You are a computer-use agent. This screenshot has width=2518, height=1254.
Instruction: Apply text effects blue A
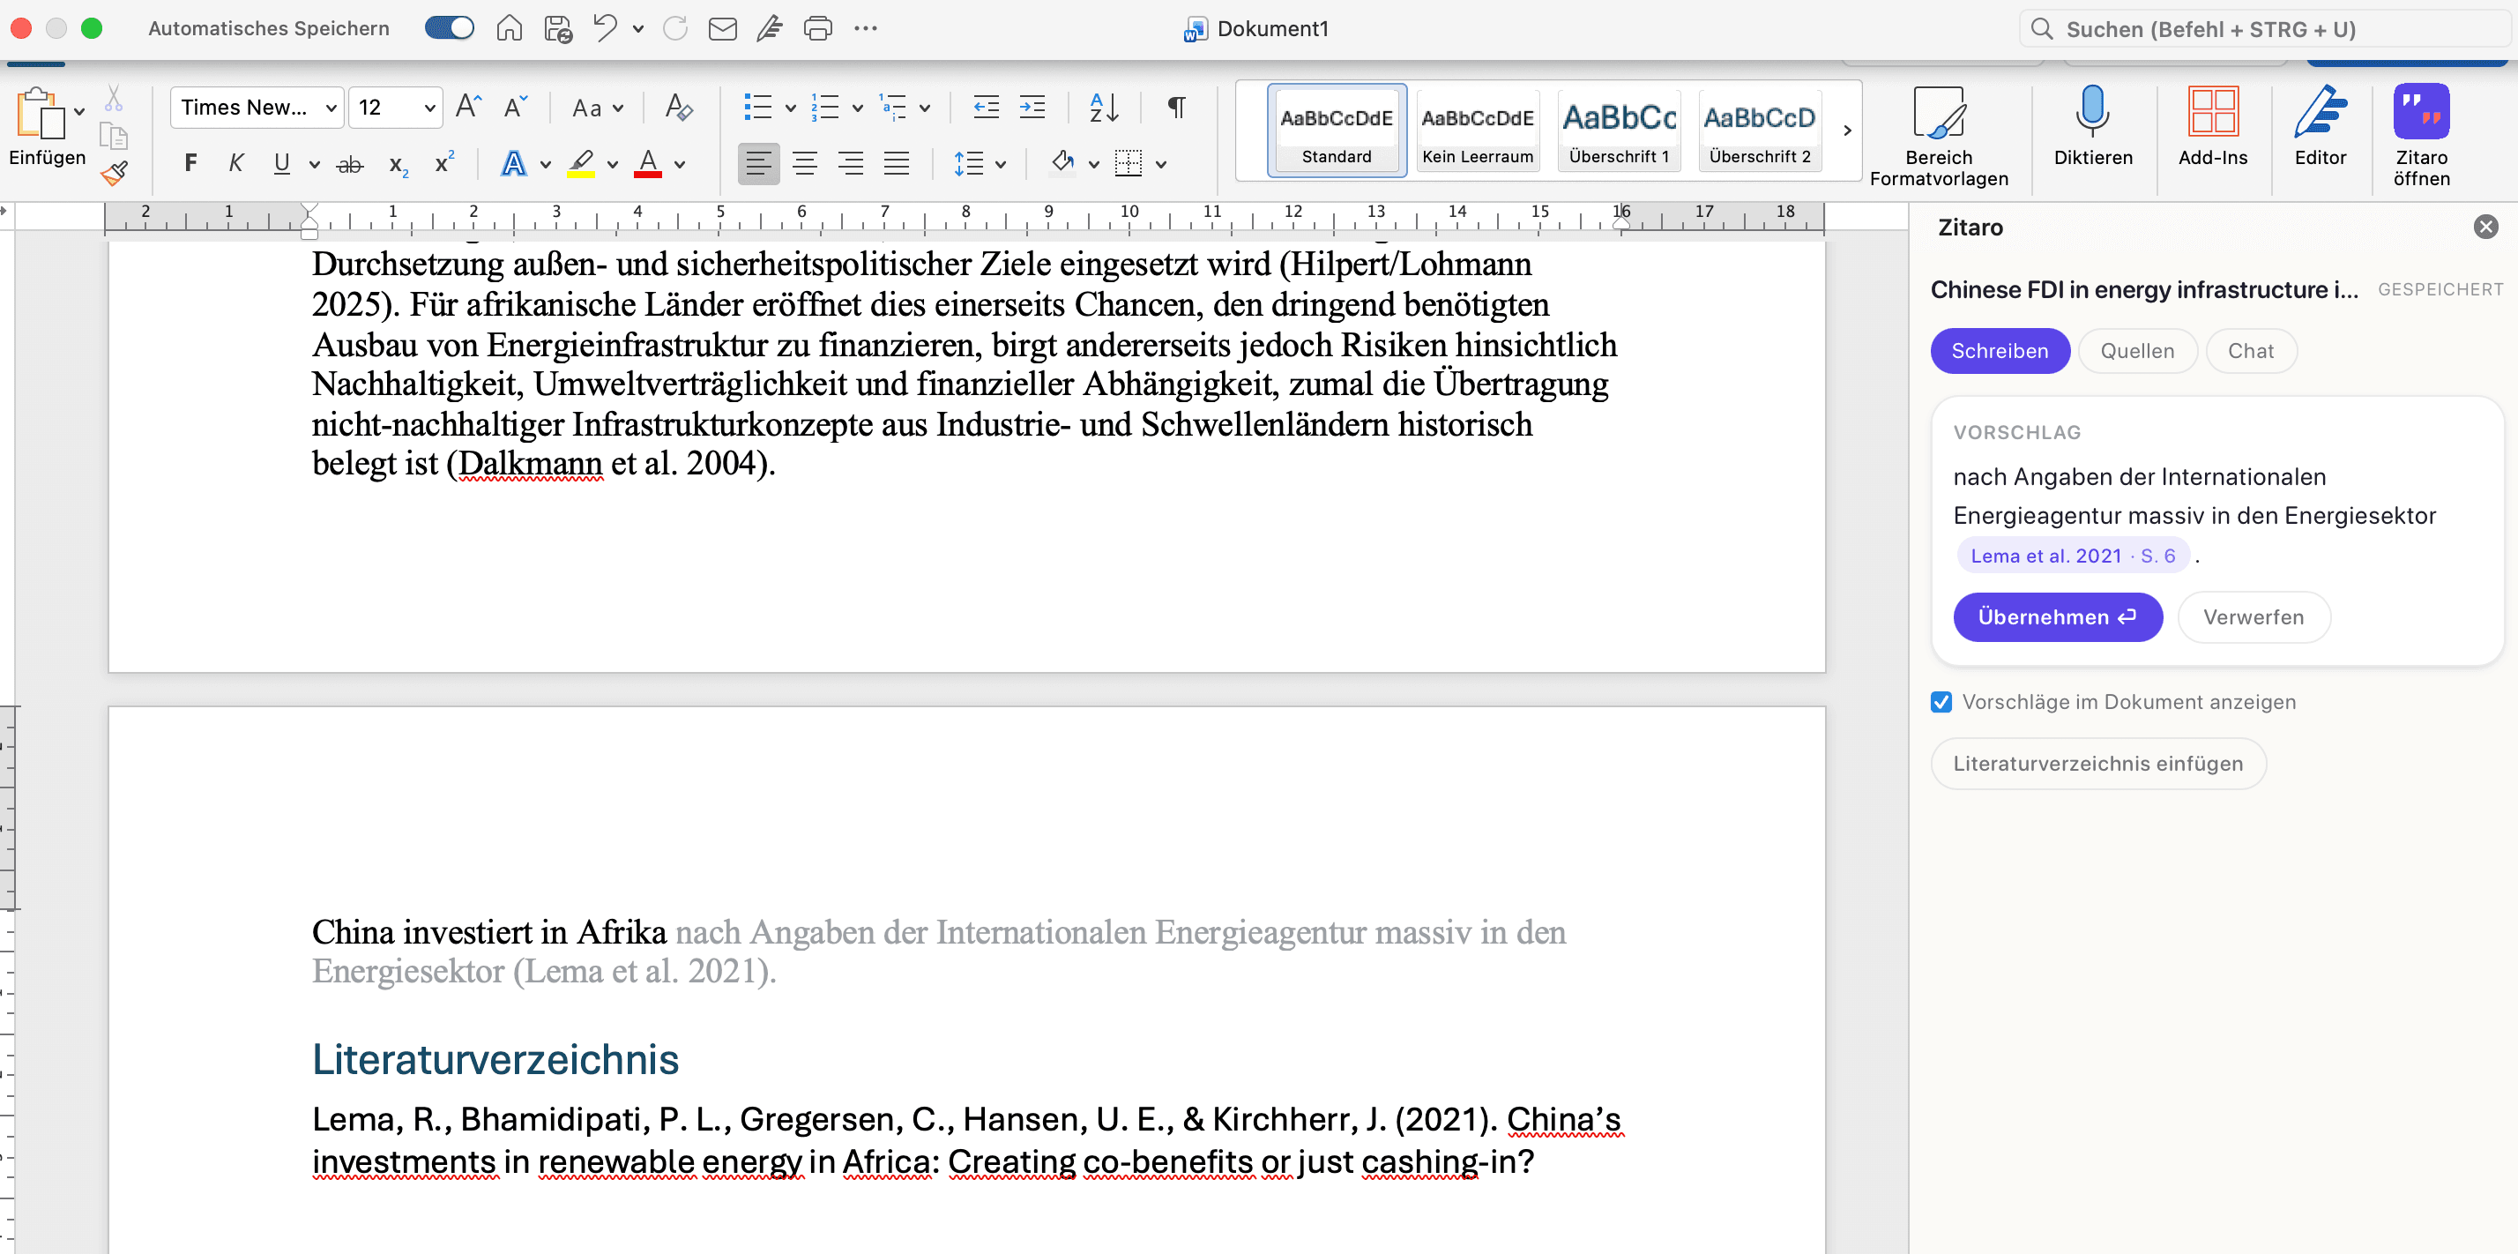pos(513,163)
